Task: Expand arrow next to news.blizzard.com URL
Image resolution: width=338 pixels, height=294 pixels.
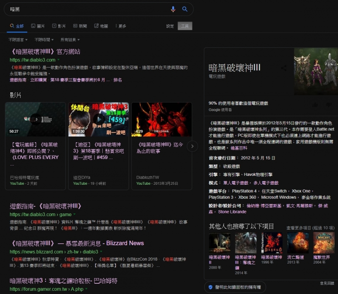Action: [101, 251]
